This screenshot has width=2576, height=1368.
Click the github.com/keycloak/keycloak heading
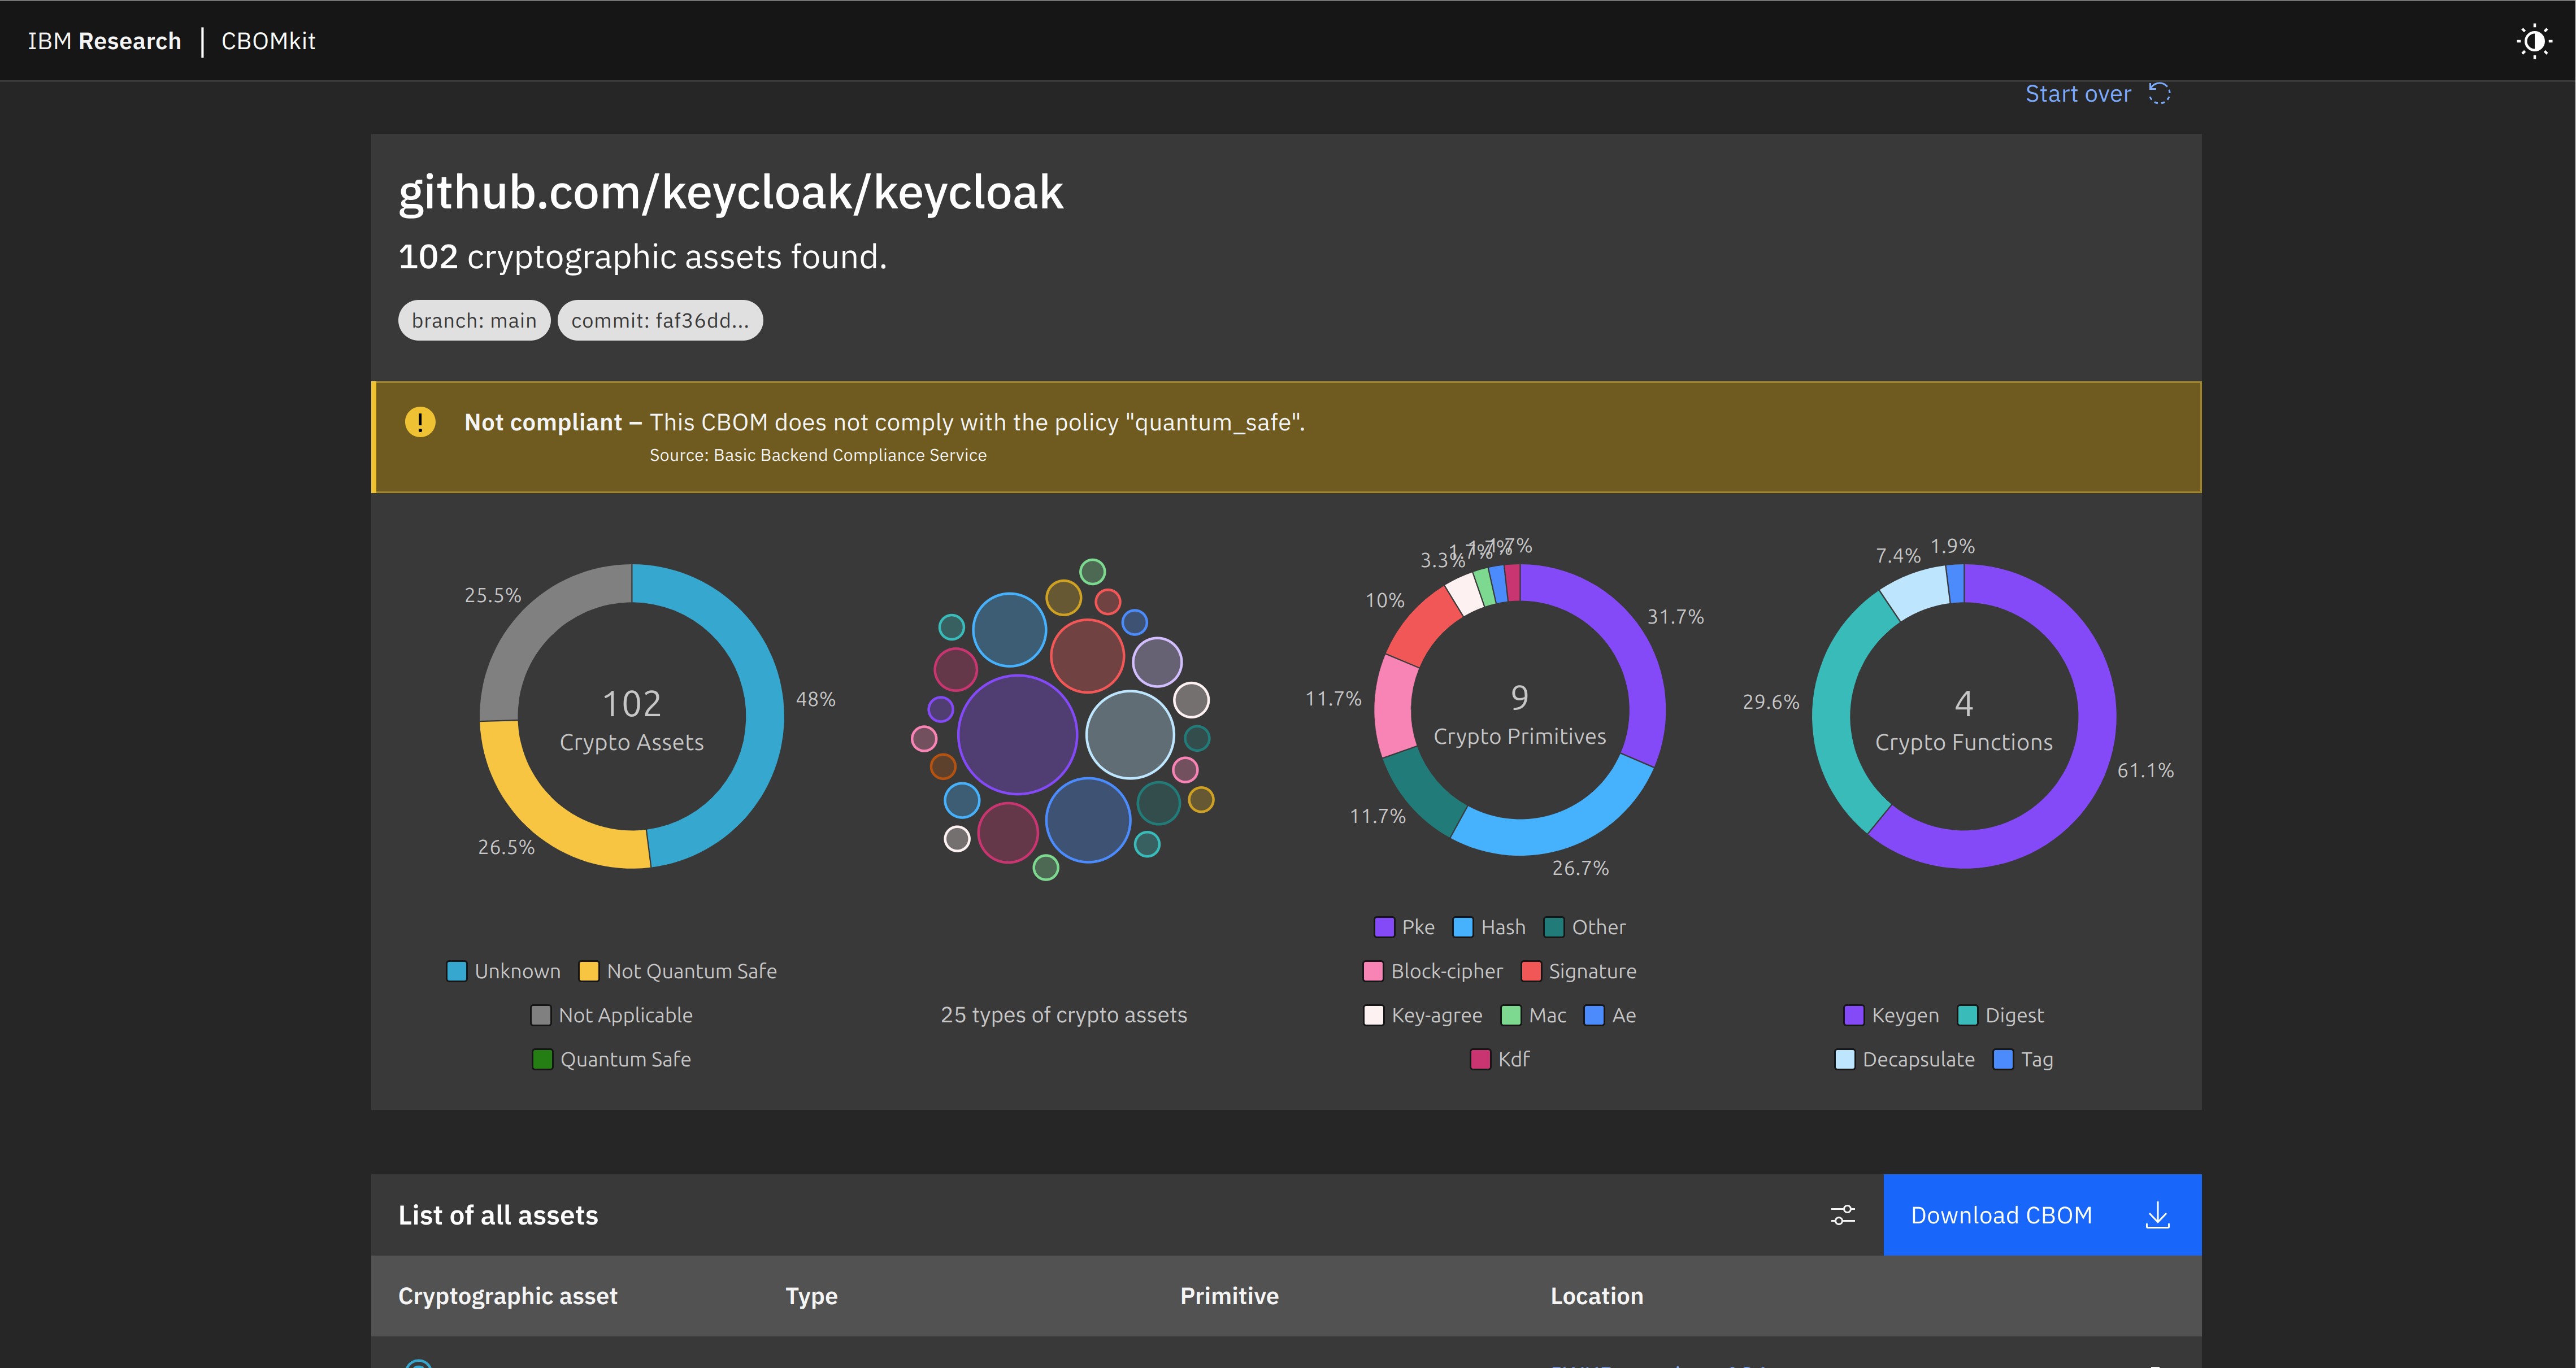click(x=731, y=193)
